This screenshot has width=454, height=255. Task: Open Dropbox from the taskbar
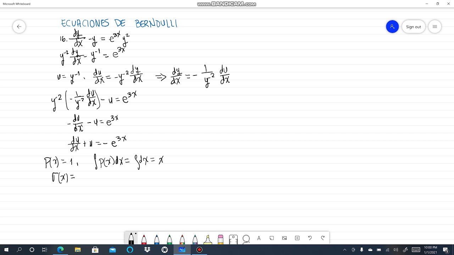[x=147, y=250]
